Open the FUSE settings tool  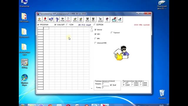coord(63,19)
